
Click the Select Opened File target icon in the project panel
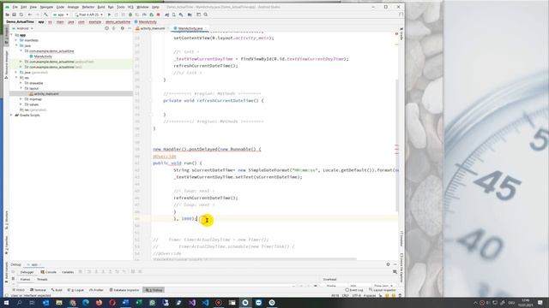click(106, 28)
